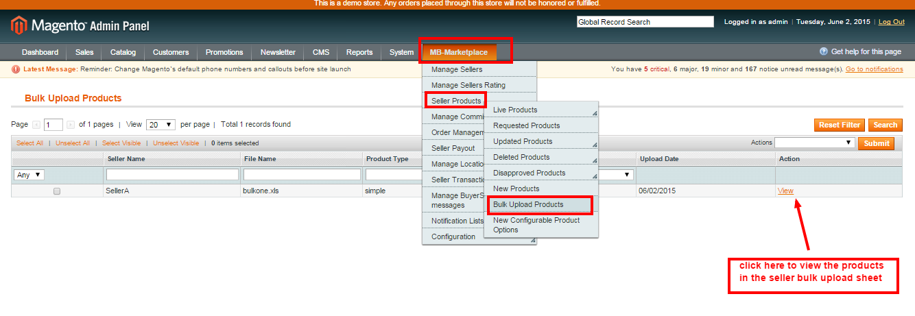Click the Unselect Visible link
Screen dimensions: 915x316
176,143
